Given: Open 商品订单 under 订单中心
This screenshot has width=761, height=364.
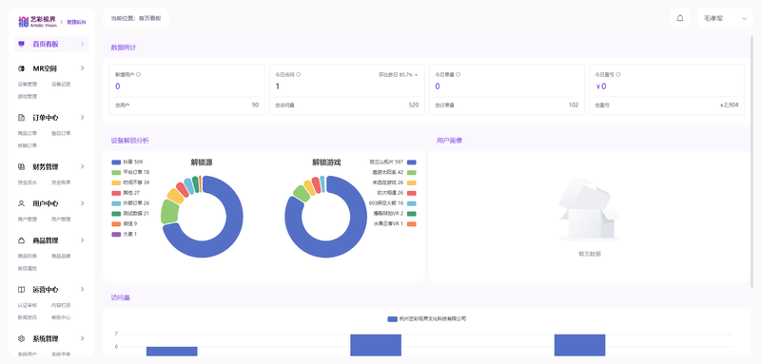Looking at the screenshot, I should point(28,133).
